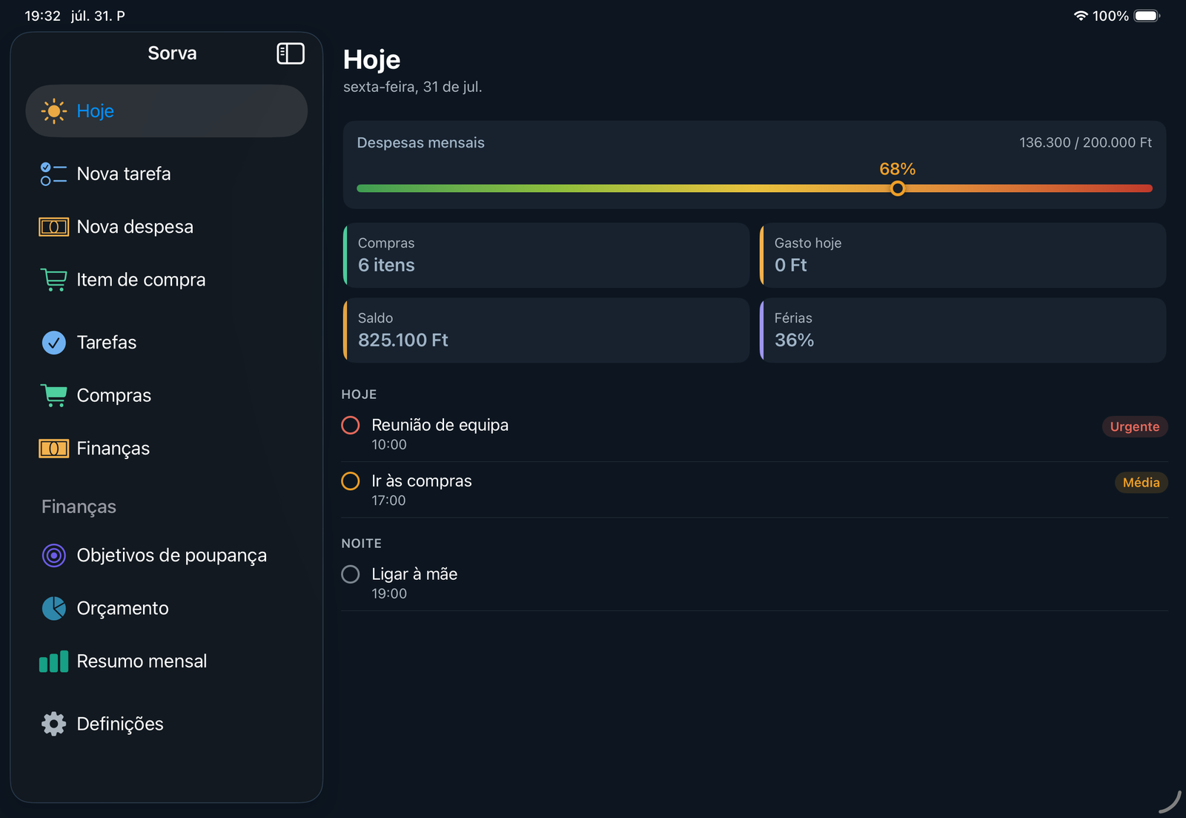Click the Orçamento pie chart icon

[x=53, y=608]
